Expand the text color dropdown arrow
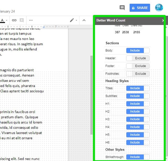The image size is (168, 161). point(7,20)
